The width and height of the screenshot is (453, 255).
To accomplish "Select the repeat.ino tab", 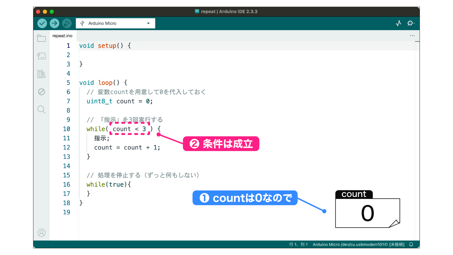I will 62,36.
